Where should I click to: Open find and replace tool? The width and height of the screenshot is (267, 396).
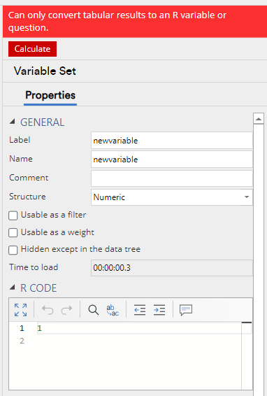pyautogui.click(x=113, y=310)
